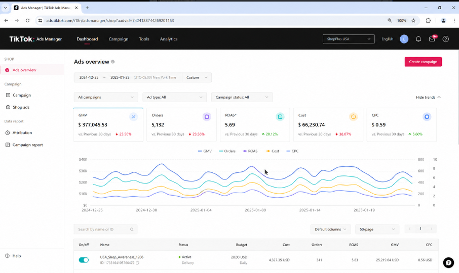Toggle the Orders metric card trend indicator
The width and height of the screenshot is (459, 273).
pyautogui.click(x=207, y=117)
